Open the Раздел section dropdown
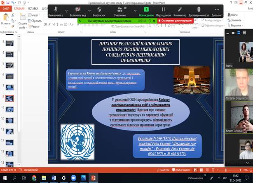The image size is (253, 183). tap(34, 26)
